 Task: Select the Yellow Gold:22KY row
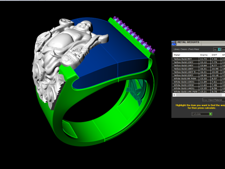[x=199, y=75]
